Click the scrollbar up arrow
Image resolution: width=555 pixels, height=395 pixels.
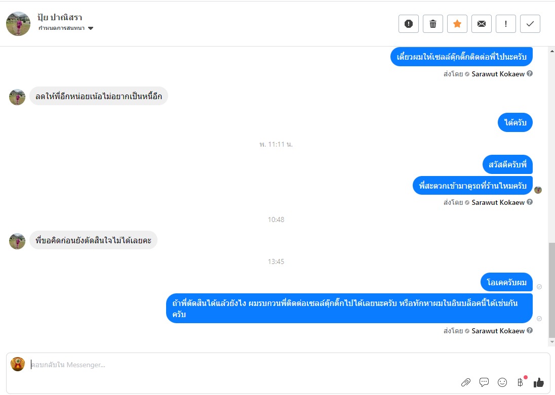pyautogui.click(x=552, y=51)
